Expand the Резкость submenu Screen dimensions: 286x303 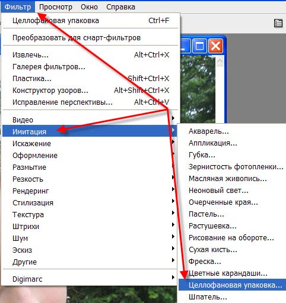click(x=90, y=179)
